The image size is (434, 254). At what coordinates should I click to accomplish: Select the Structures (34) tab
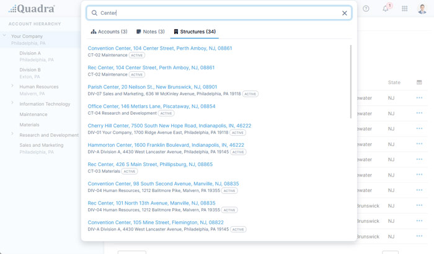pos(195,32)
